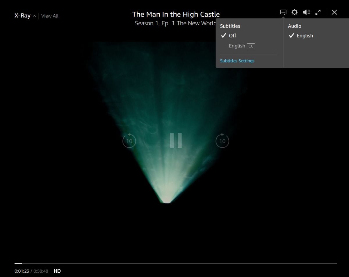Image resolution: width=349 pixels, height=277 pixels.
Task: Rewind 10 seconds
Action: [x=129, y=141]
